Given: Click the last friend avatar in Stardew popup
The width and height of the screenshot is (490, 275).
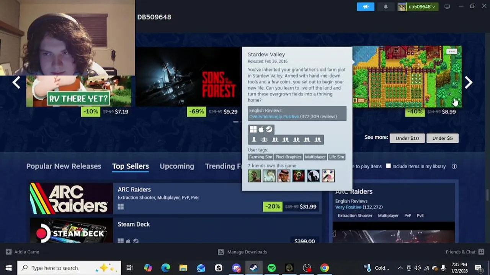Looking at the screenshot, I should (x=328, y=176).
